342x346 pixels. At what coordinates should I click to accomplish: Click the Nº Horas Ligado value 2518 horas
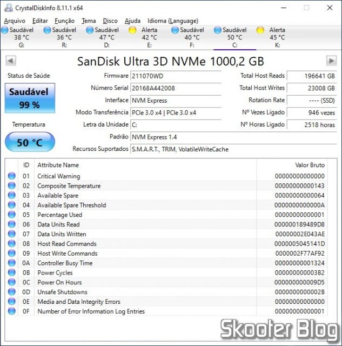[x=312, y=125]
